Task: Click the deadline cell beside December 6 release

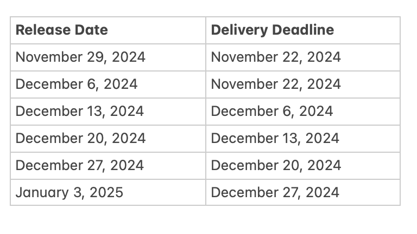Action: point(303,84)
